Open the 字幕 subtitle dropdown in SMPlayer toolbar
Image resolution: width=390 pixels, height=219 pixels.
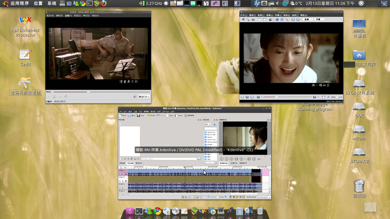[x=319, y=19]
